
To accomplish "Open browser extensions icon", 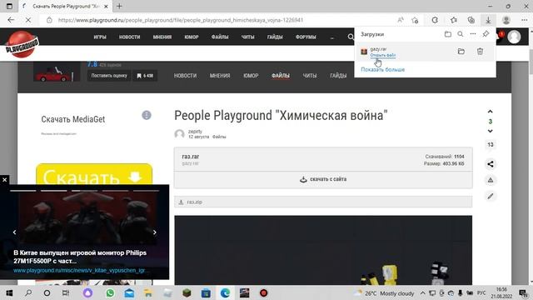I will (x=435, y=20).
